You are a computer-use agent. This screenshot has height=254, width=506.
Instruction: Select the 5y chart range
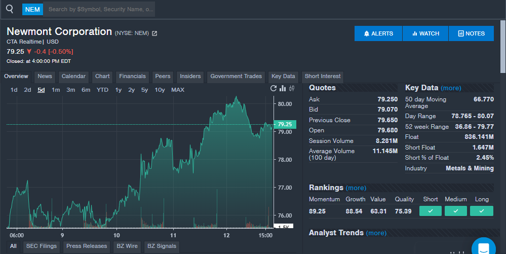144,90
